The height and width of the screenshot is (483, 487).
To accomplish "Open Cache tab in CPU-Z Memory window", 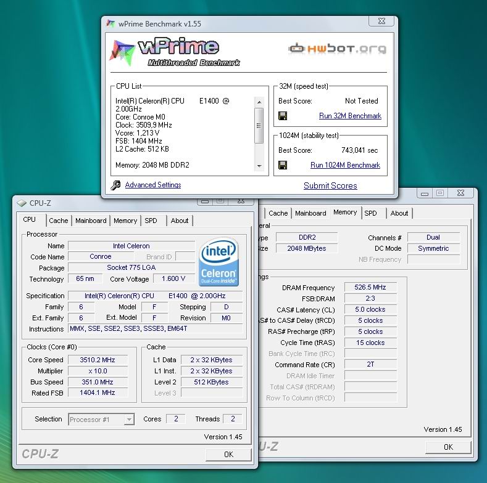I will pyautogui.click(x=278, y=213).
